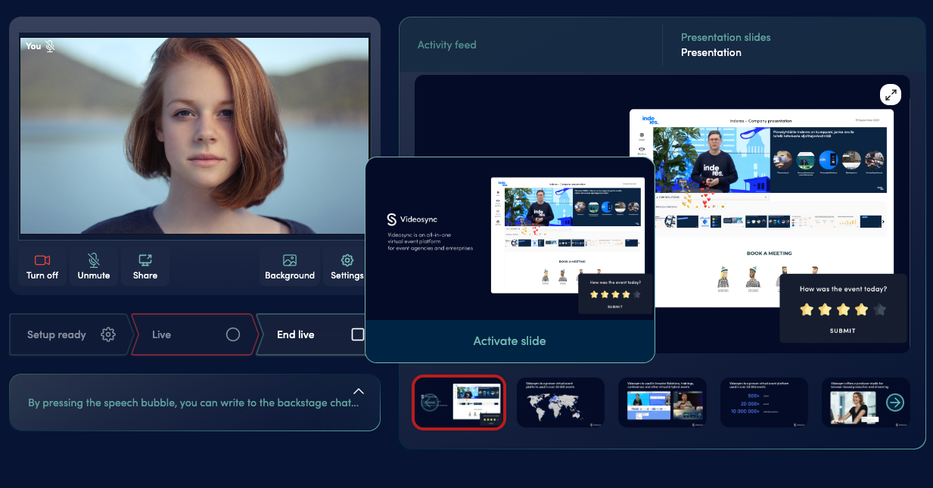Open the Background picker
Viewport: 933px width, 488px height.
(x=290, y=266)
